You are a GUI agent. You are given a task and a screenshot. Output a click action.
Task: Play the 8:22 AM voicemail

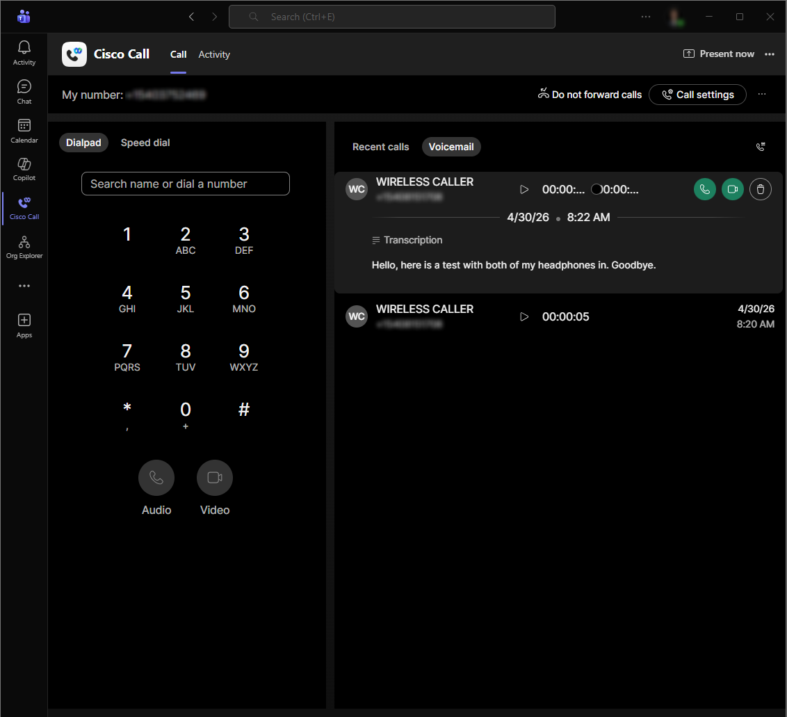pos(524,189)
